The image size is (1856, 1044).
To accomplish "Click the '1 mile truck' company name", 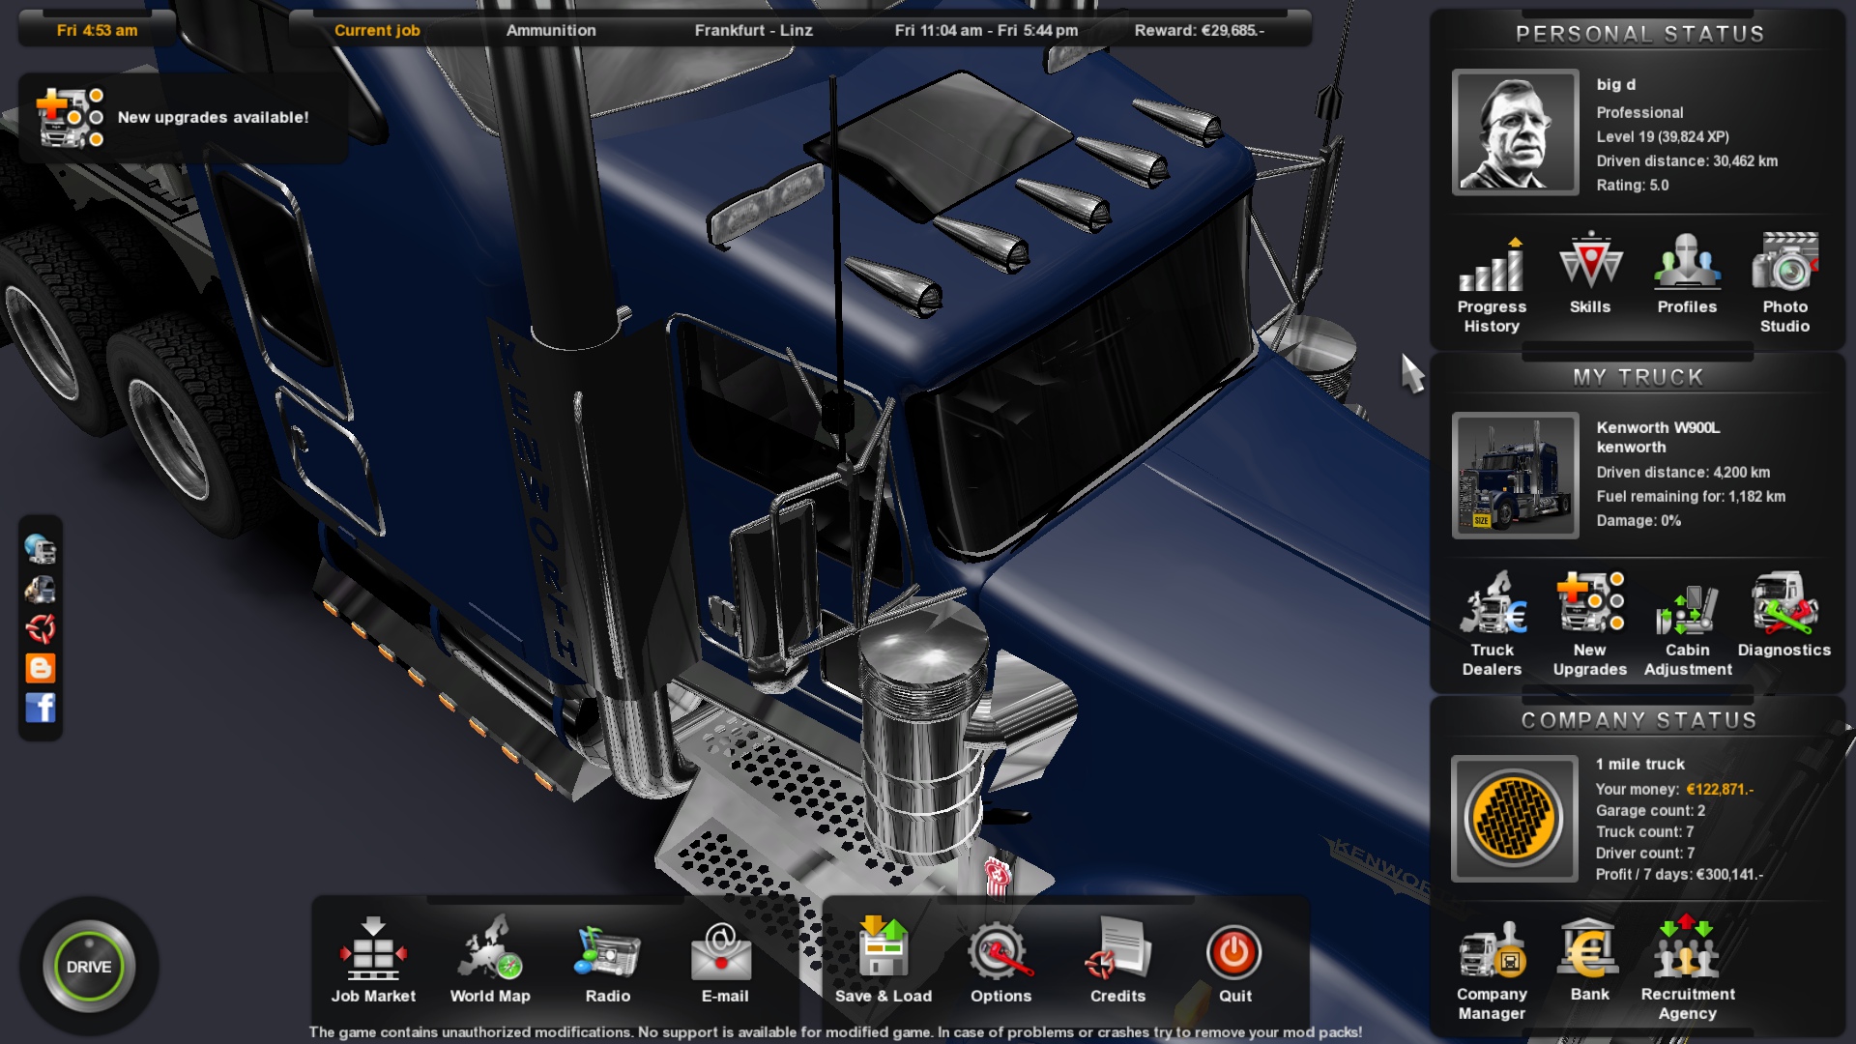I will [x=1640, y=764].
